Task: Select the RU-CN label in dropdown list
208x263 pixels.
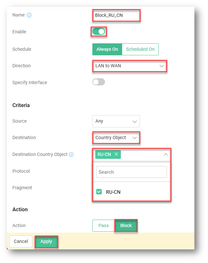Action: [x=113, y=192]
